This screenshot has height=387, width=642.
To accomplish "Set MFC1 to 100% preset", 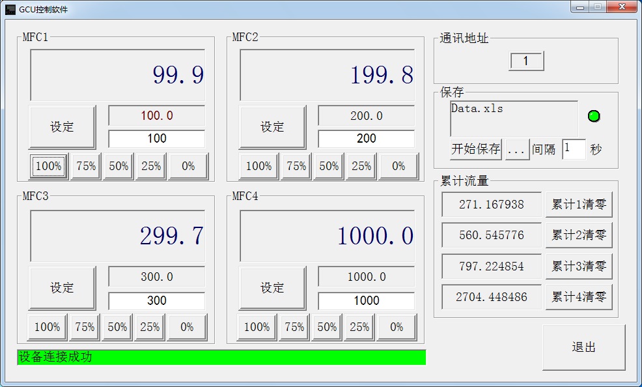I will (48, 166).
